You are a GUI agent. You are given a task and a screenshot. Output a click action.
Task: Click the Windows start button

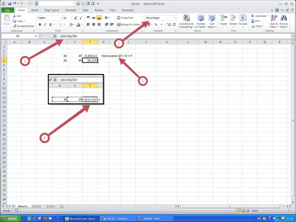[x=11, y=219]
